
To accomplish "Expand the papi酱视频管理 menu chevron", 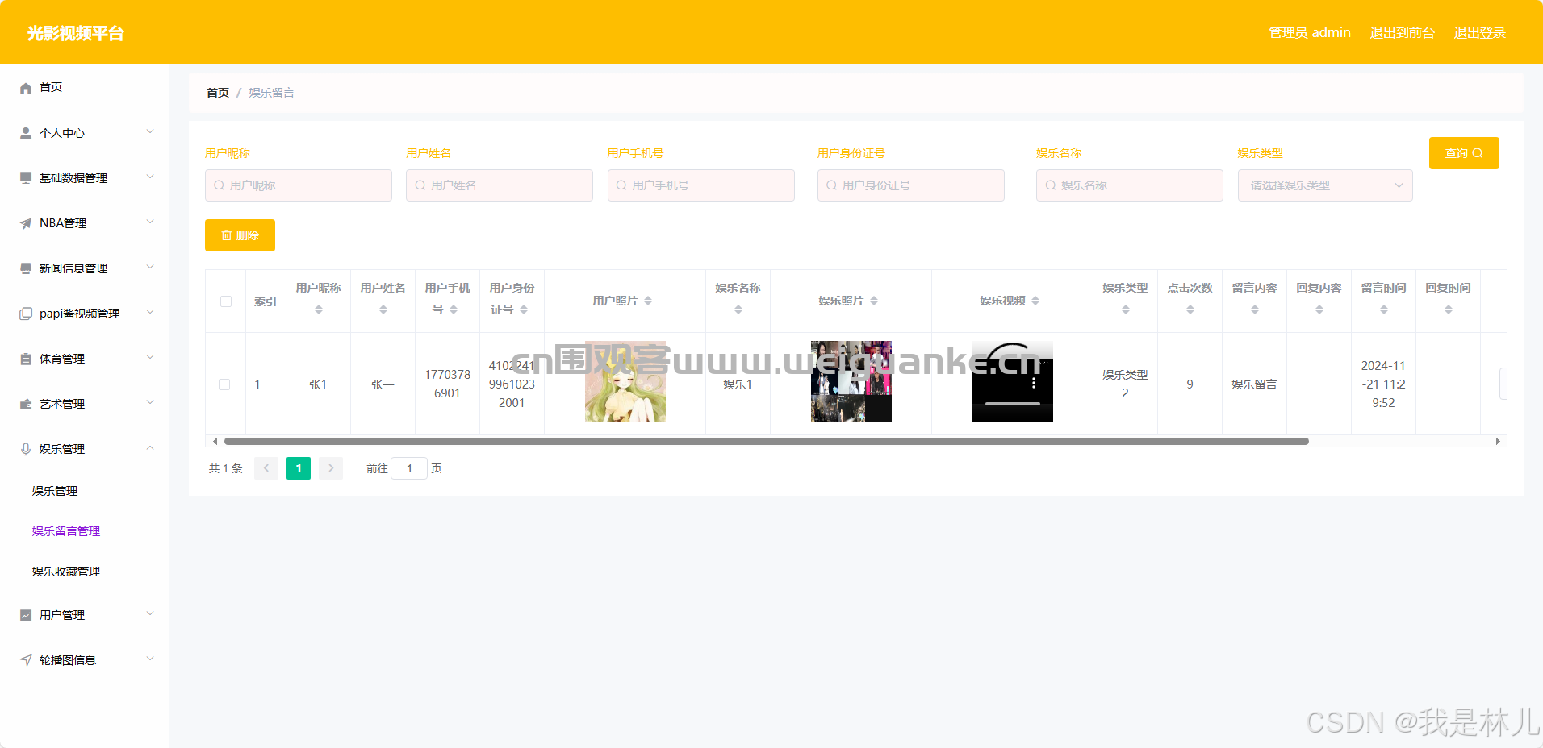I will 150,312.
